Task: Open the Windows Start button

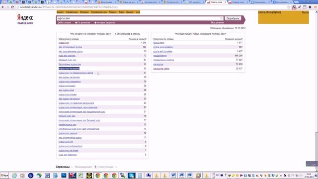Action: [x=4, y=176]
